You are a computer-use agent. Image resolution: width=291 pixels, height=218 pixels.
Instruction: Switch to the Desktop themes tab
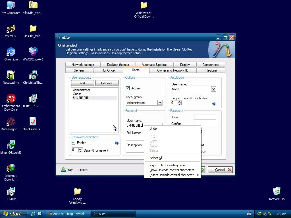point(118,64)
